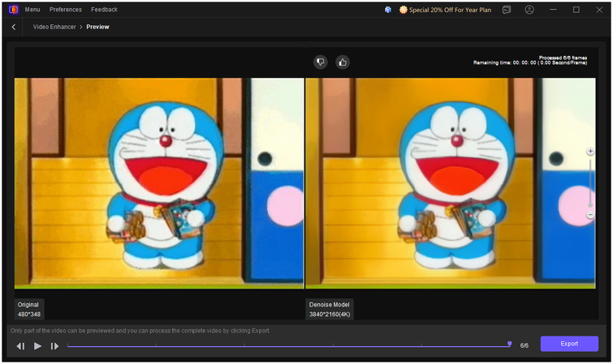Click the blue gift cube icon

coord(388,10)
